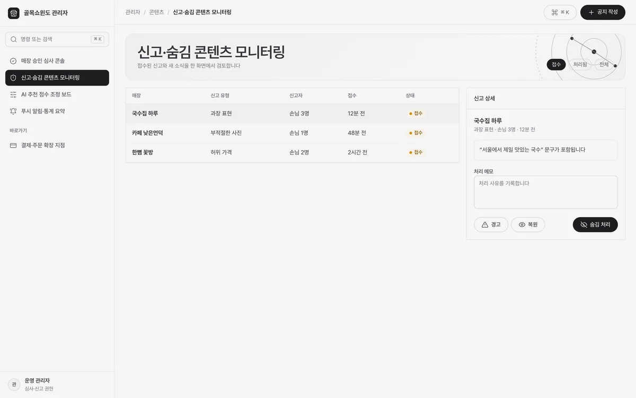Click the 콘텐츠 breadcrumb link
636x398 pixels.
(156, 12)
